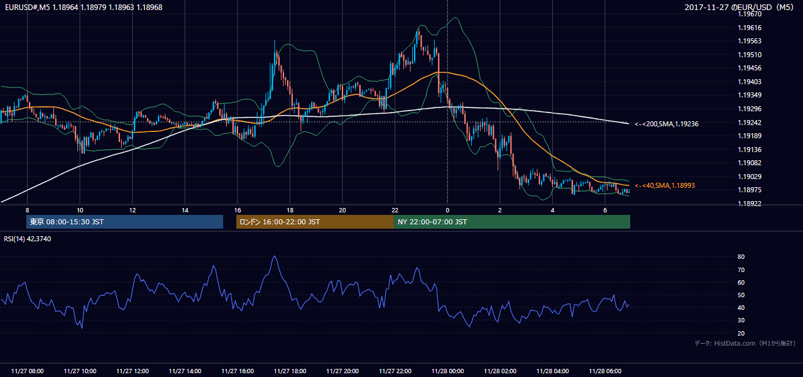Click the 11/28 02:00 time label

click(500, 371)
